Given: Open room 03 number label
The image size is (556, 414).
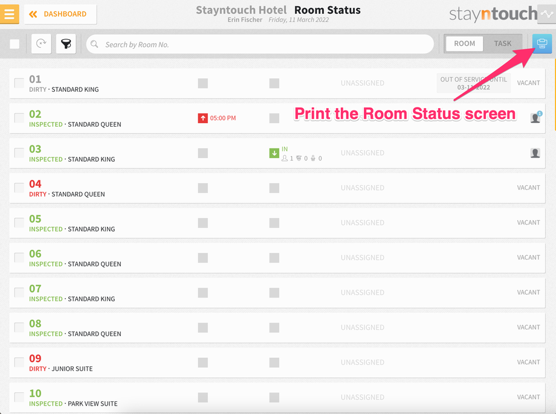Looking at the screenshot, I should click(35, 149).
